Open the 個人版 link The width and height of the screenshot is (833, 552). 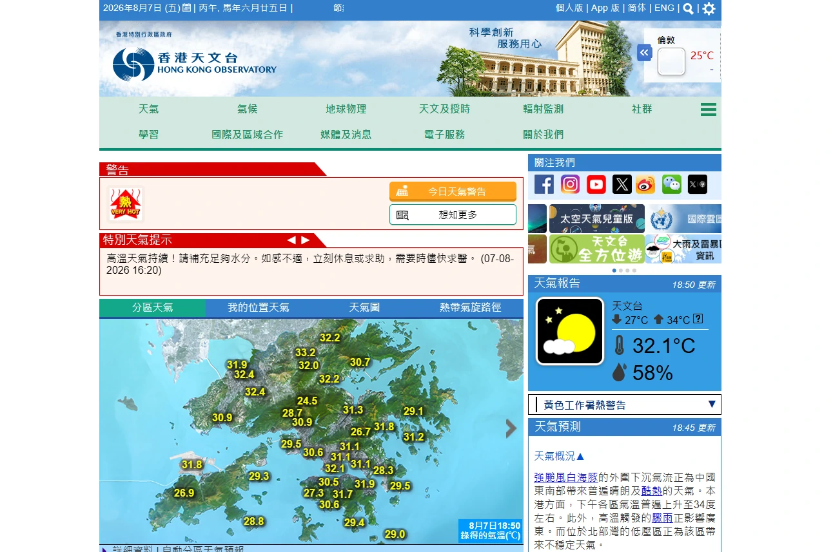(x=569, y=8)
